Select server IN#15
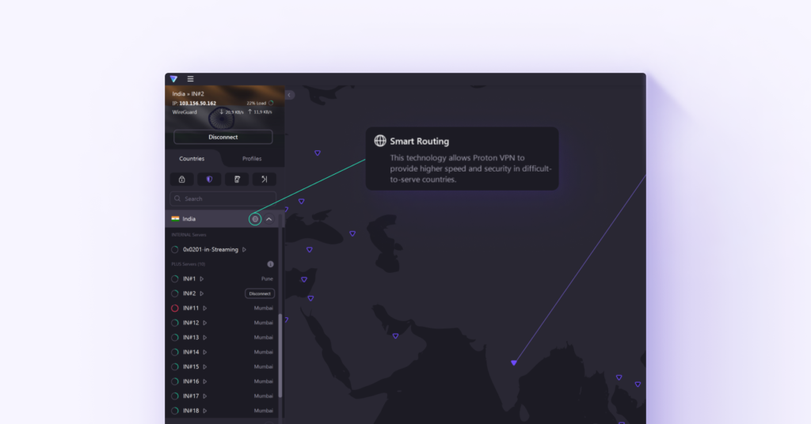This screenshot has height=424, width=811. coord(191,367)
